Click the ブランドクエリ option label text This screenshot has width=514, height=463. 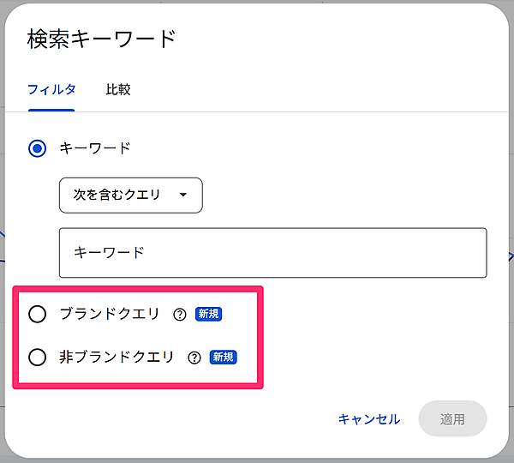tap(110, 314)
